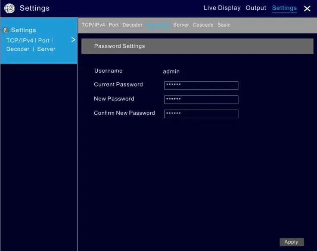Click the 'Settings' window title text
Image resolution: width=317 pixels, height=251 pixels.
pos(34,9)
